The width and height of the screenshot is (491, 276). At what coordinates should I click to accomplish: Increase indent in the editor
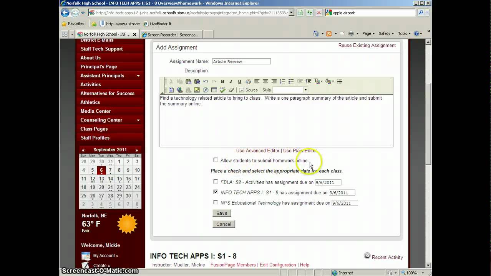(308, 81)
